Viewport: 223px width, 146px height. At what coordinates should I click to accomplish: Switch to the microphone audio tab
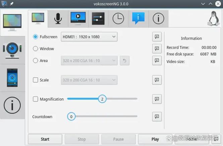58,19
